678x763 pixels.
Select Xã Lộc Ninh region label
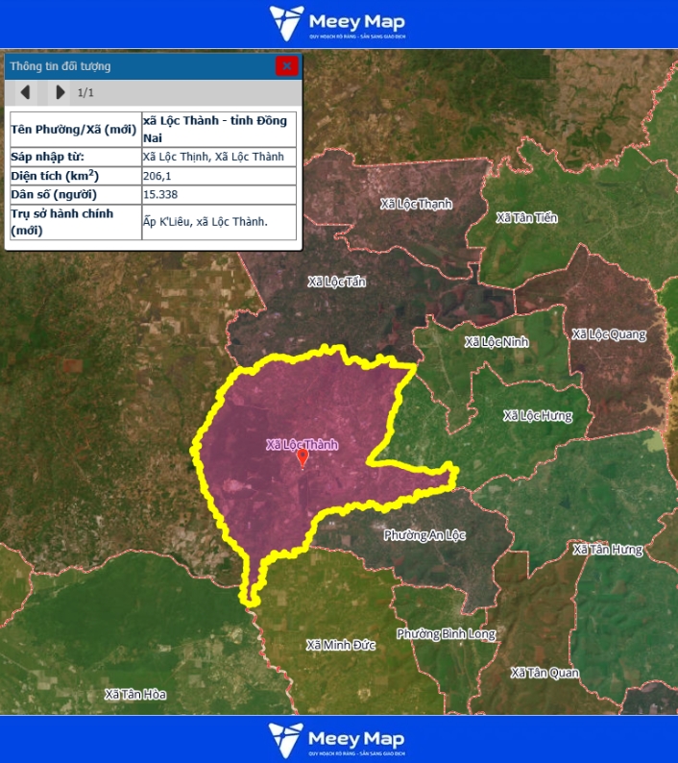point(496,342)
